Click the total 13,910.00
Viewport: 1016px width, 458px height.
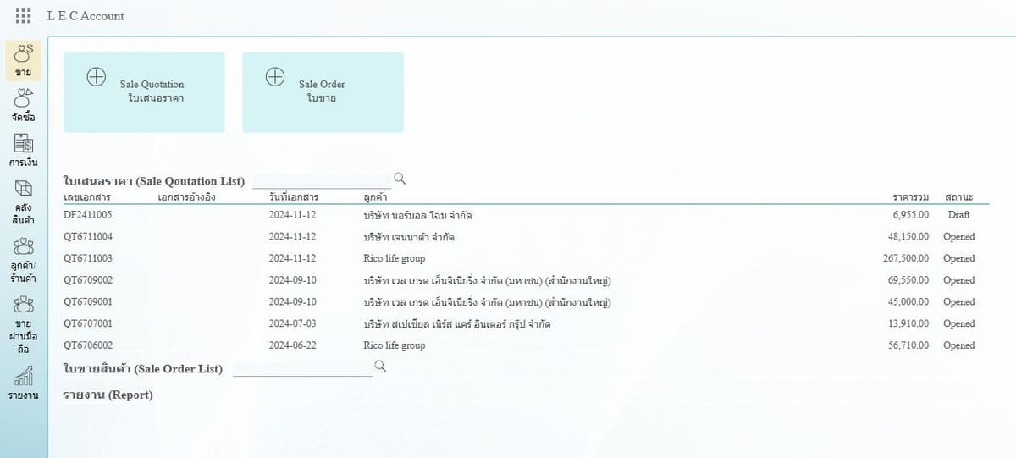point(908,323)
